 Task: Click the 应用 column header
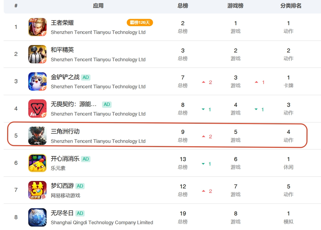coord(98,6)
